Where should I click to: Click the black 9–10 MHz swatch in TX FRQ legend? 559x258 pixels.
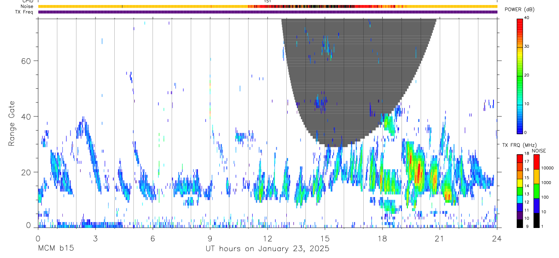coord(520,223)
